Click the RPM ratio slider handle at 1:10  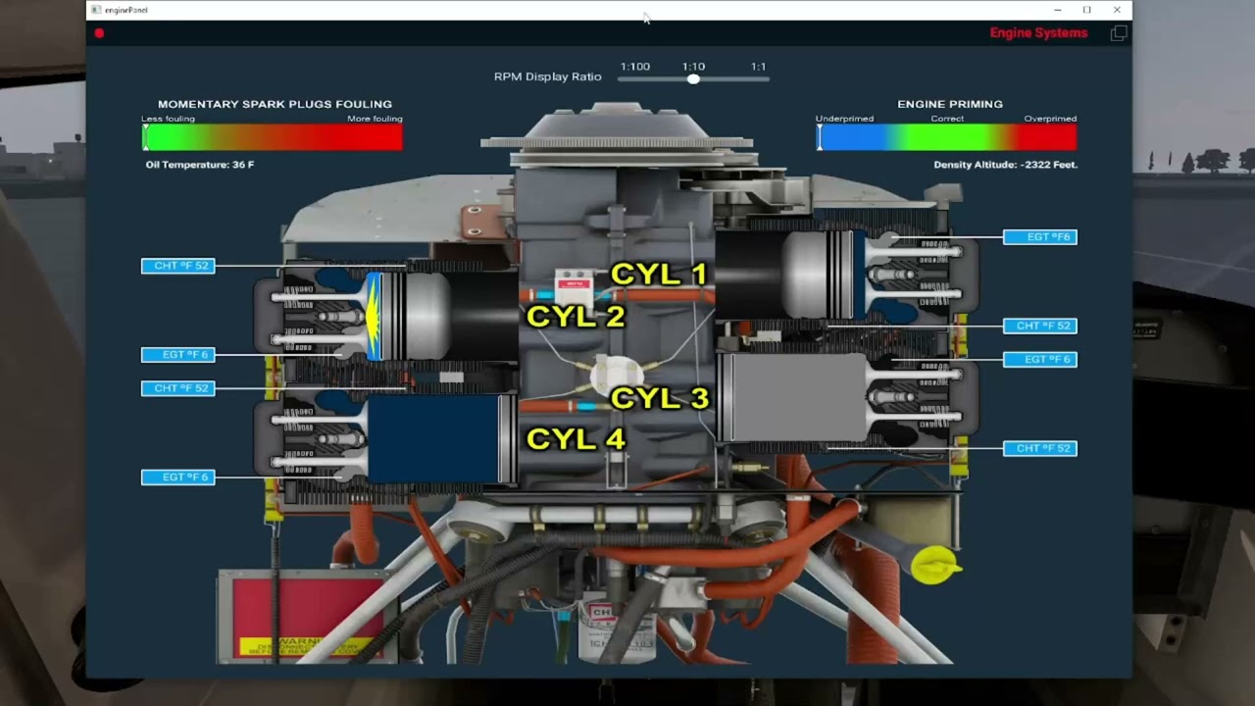click(693, 78)
